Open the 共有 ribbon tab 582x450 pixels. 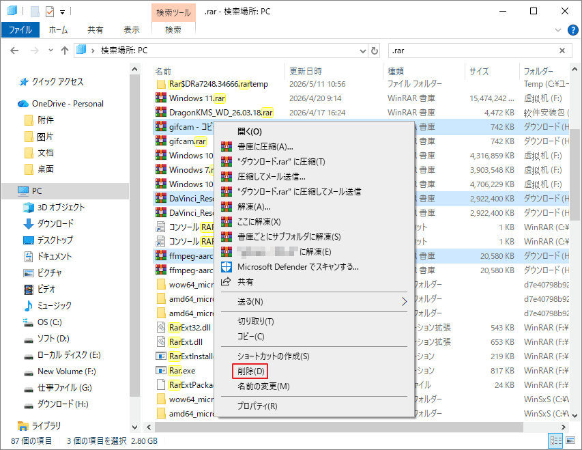(96, 30)
